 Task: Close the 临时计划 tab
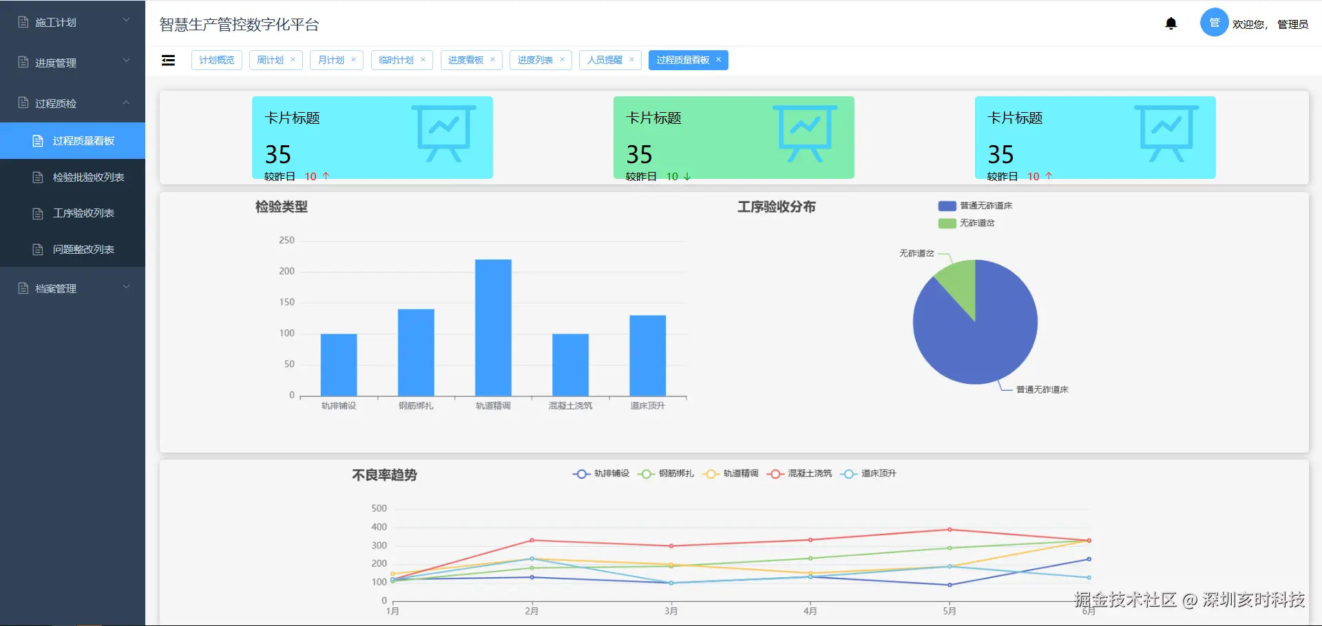[423, 60]
